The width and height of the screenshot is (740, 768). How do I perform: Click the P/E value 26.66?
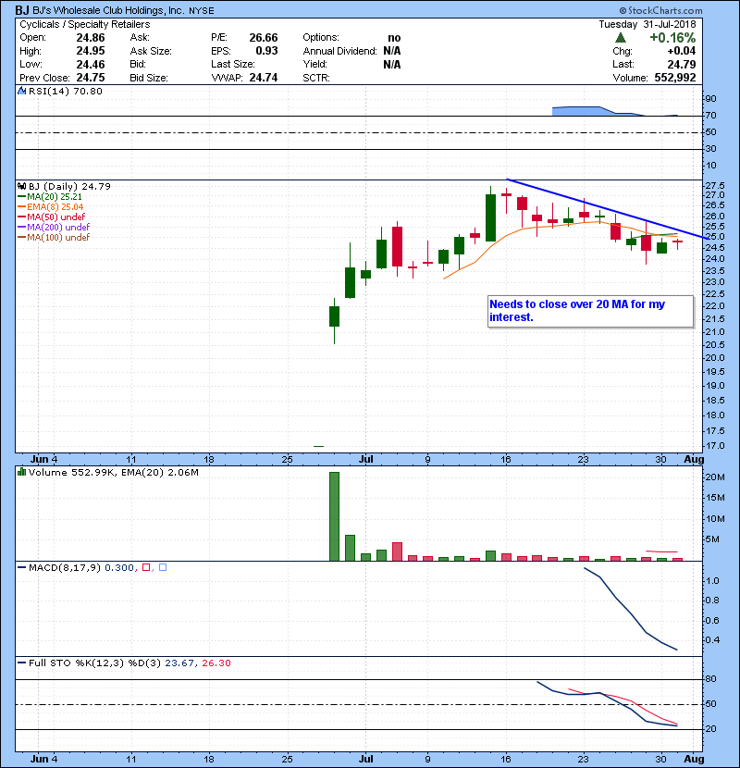pos(264,38)
